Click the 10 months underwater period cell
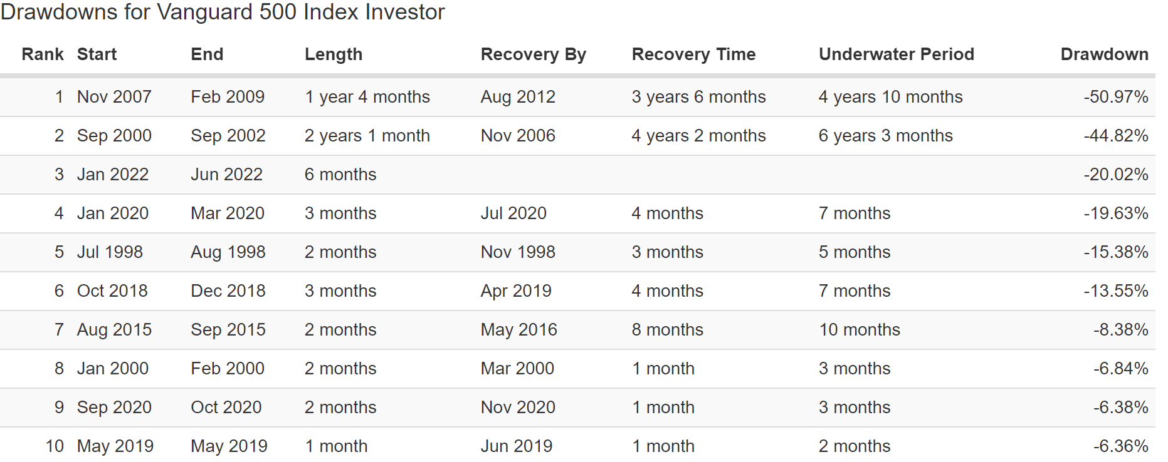 click(859, 330)
